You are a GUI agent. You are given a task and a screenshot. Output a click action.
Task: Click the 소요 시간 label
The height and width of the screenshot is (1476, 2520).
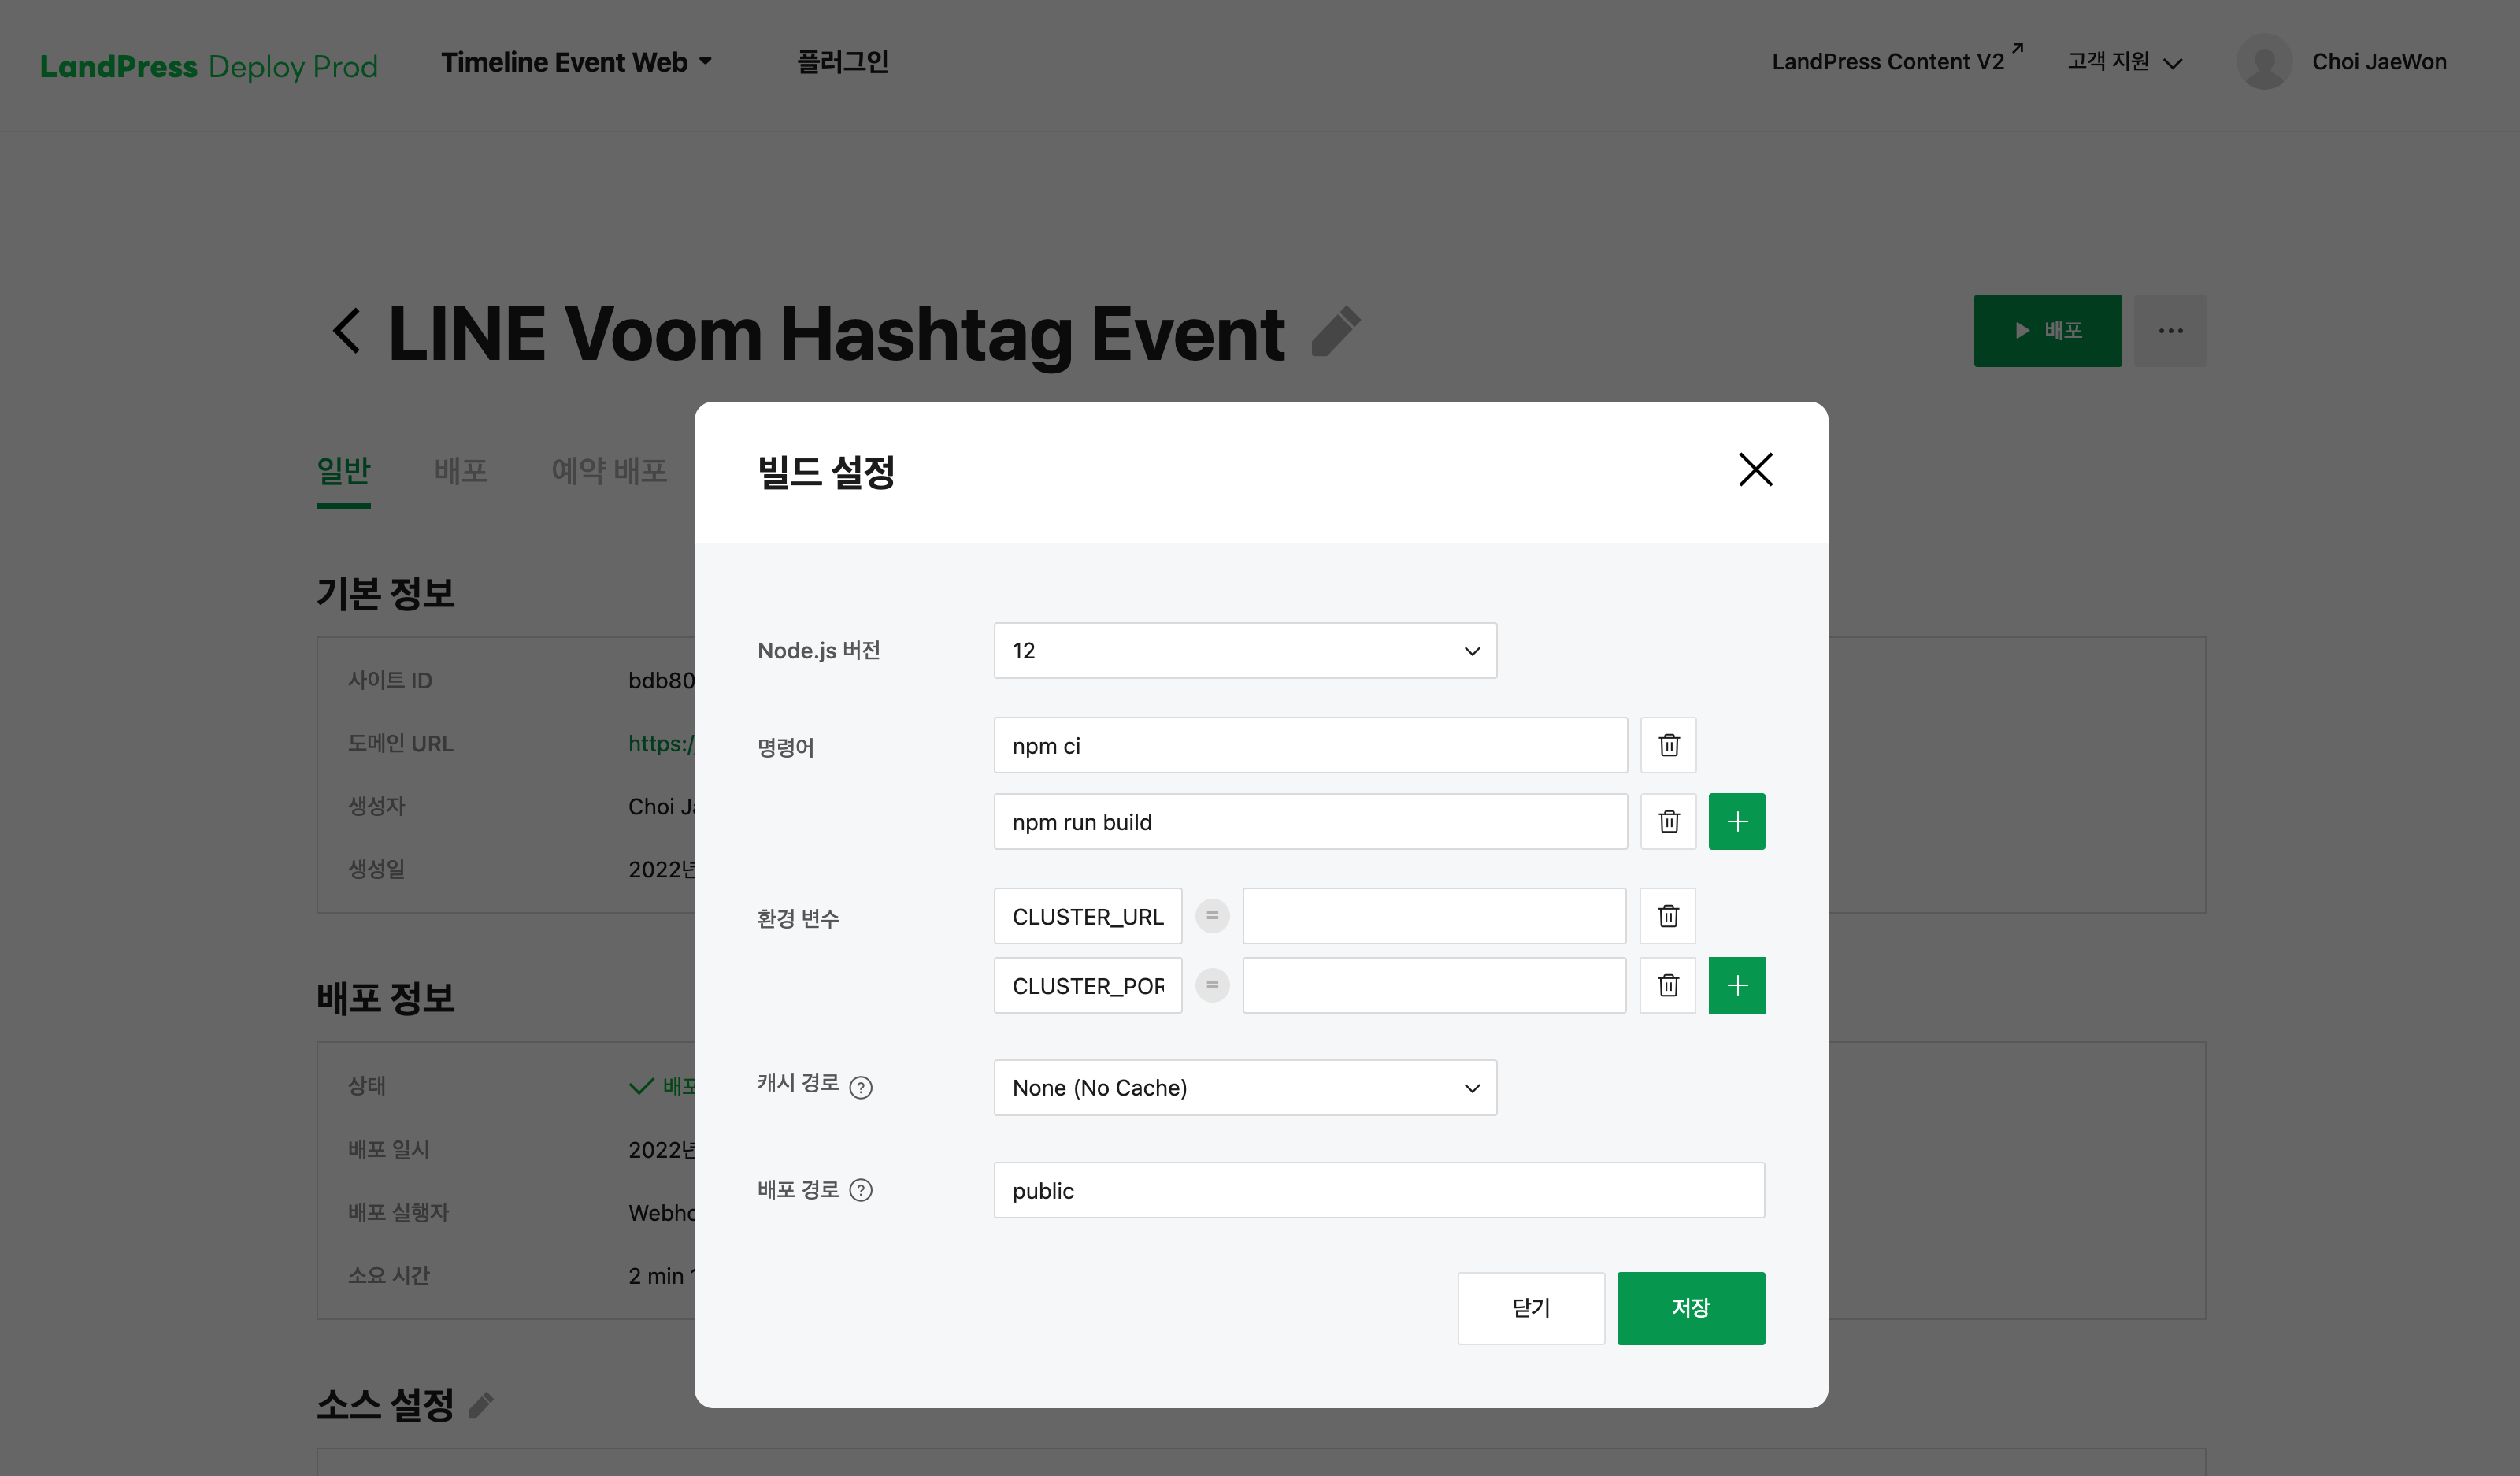click(x=388, y=1276)
